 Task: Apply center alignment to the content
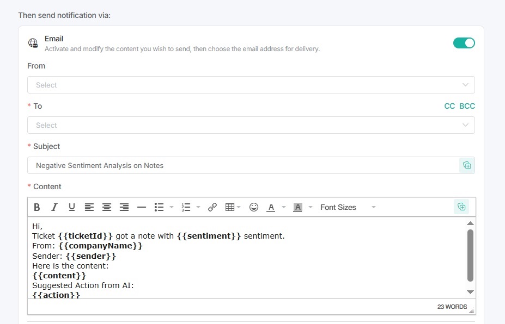point(107,207)
